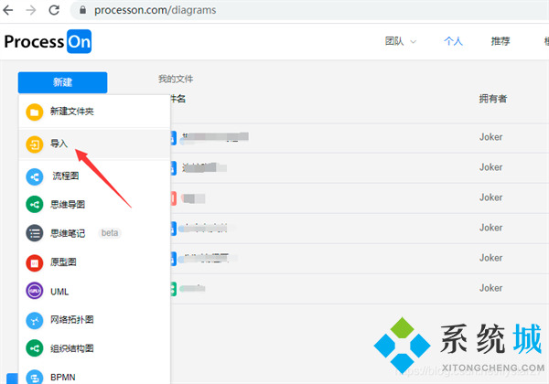Reload the page with refresh icon
Viewport: 549px width, 384px height.
click(x=54, y=10)
